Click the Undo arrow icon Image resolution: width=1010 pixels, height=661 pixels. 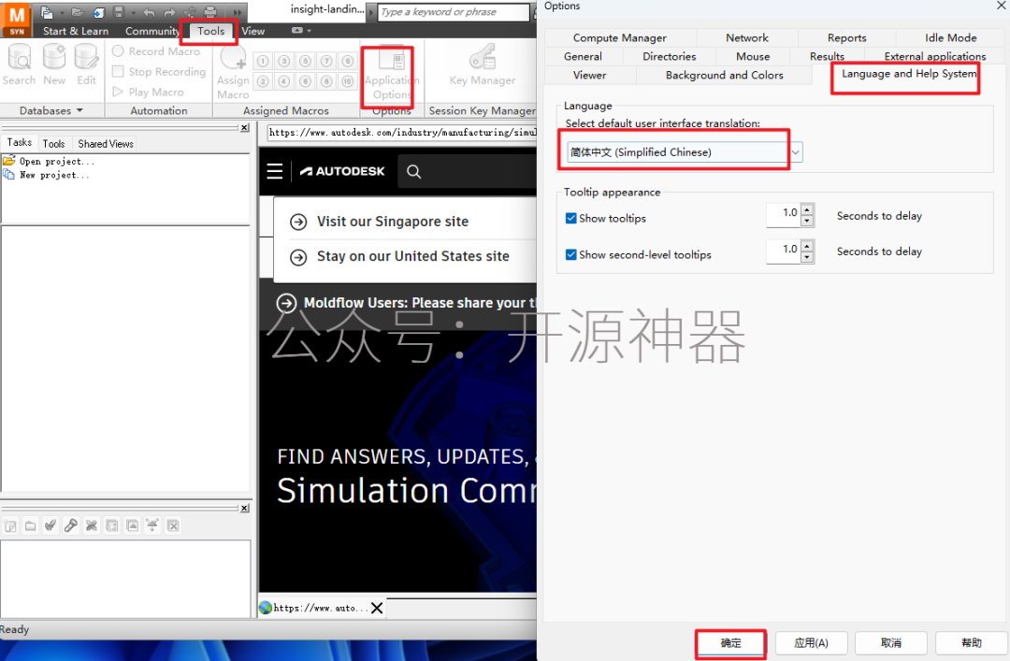click(150, 12)
